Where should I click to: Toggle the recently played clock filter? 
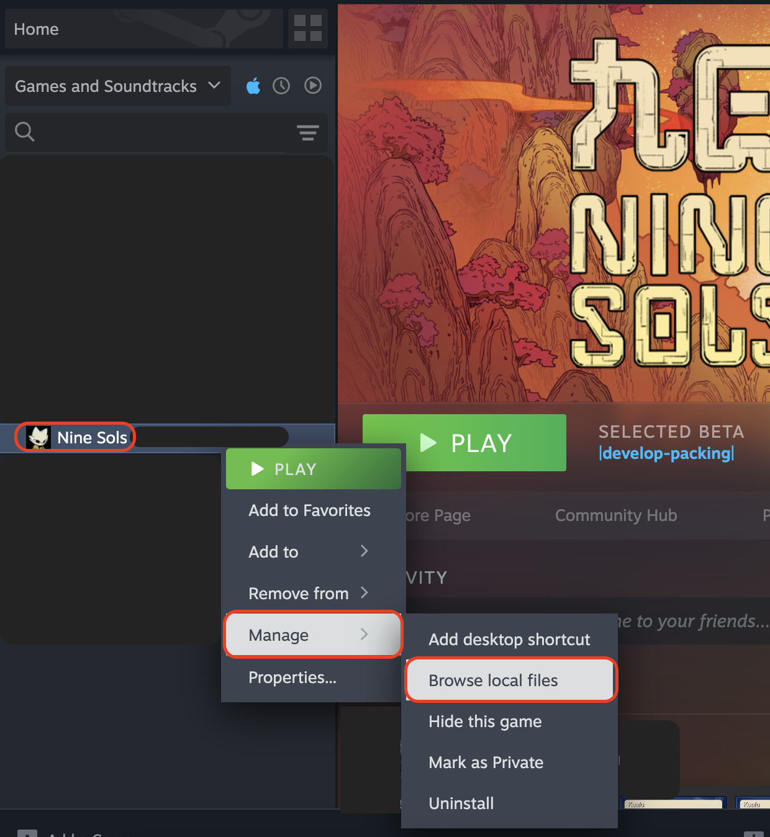click(281, 86)
